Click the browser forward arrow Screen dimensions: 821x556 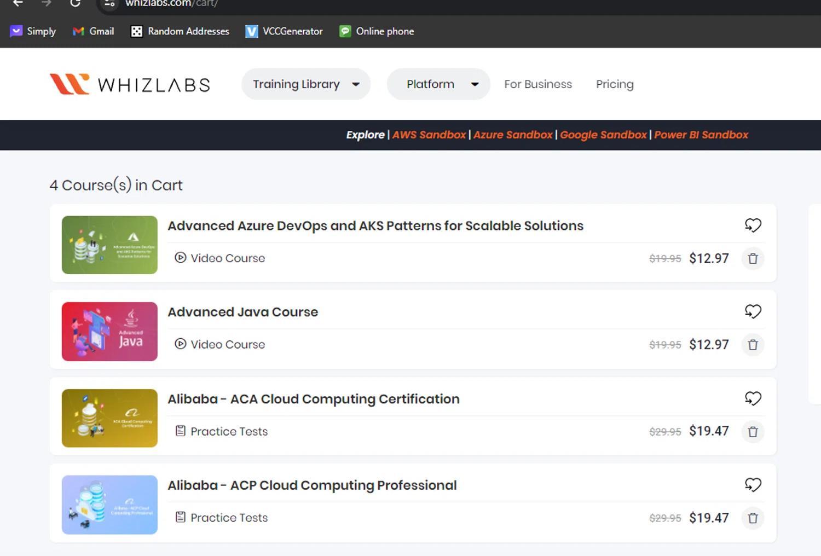pyautogui.click(x=47, y=3)
